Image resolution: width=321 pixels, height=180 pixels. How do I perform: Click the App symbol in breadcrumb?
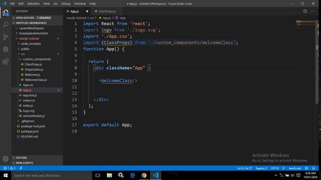[x=120, y=18]
